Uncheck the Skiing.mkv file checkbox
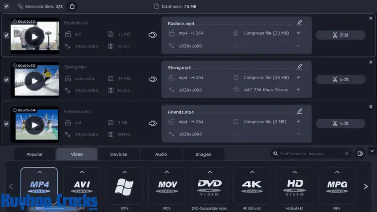This screenshot has height=212, width=377. click(x=6, y=80)
